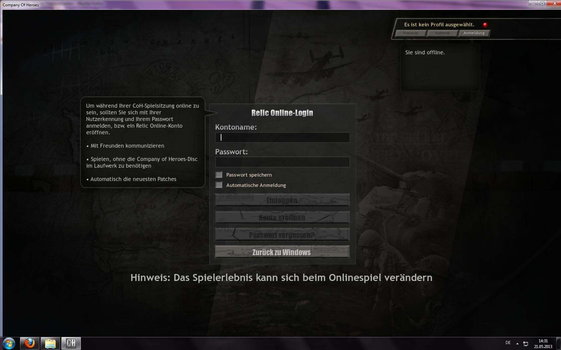Click the Kontoname input field
Image resolution: width=561 pixels, height=350 pixels.
pyautogui.click(x=282, y=137)
